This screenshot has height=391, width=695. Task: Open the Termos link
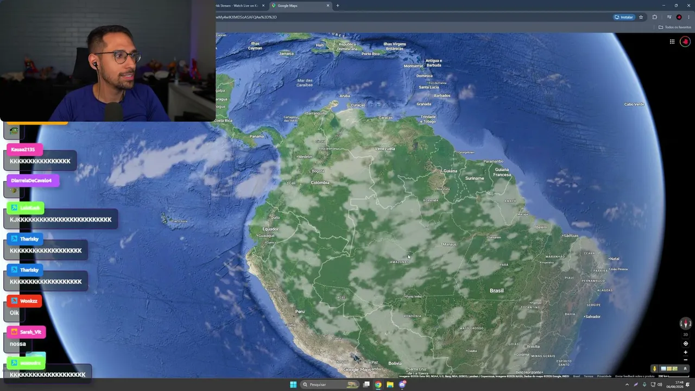[589, 376]
